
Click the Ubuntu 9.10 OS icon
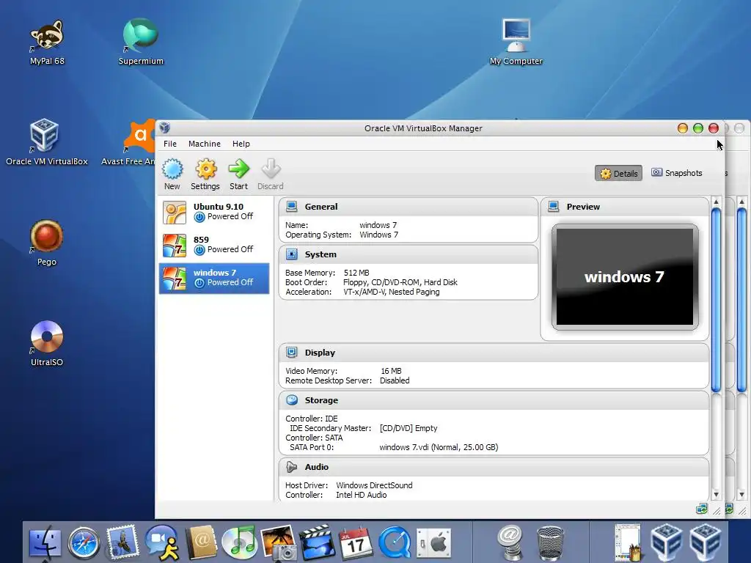[x=175, y=213]
